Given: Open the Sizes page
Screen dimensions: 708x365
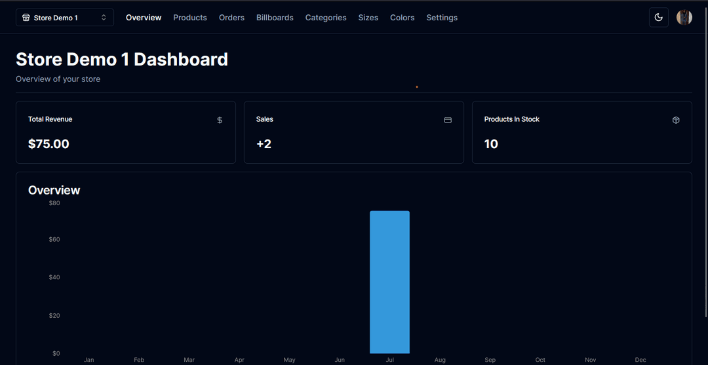Looking at the screenshot, I should (368, 18).
